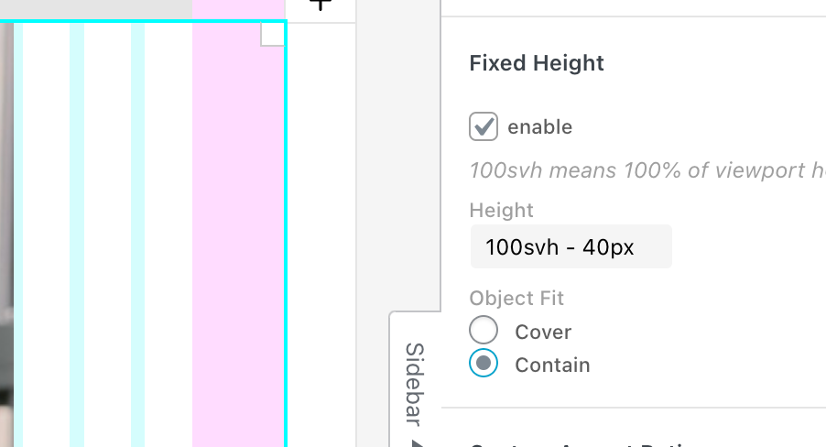Click the Height label above the input
The height and width of the screenshot is (447, 826).
coord(501,210)
